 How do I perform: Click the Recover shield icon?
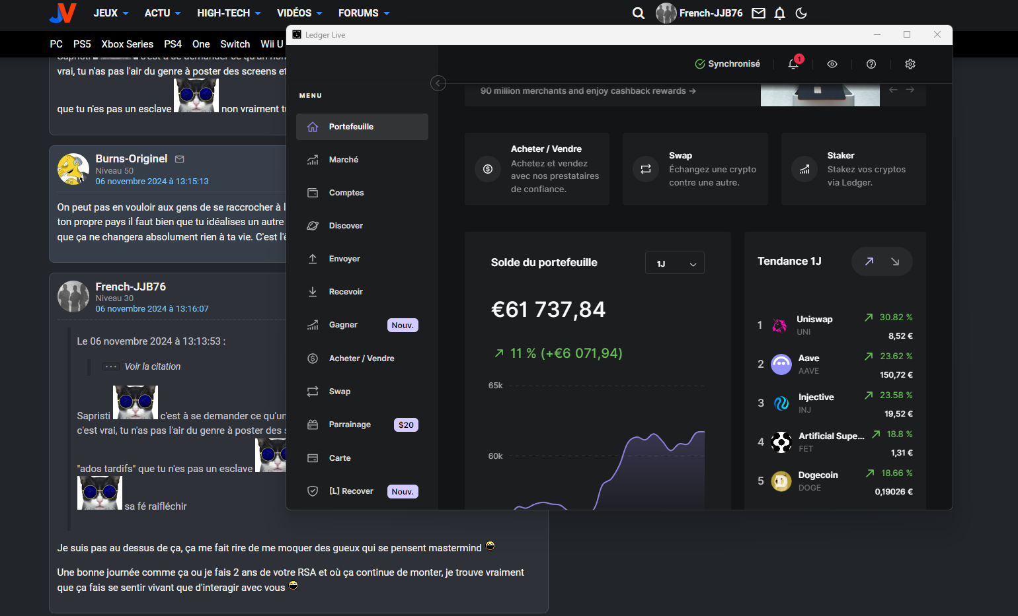pyautogui.click(x=313, y=491)
